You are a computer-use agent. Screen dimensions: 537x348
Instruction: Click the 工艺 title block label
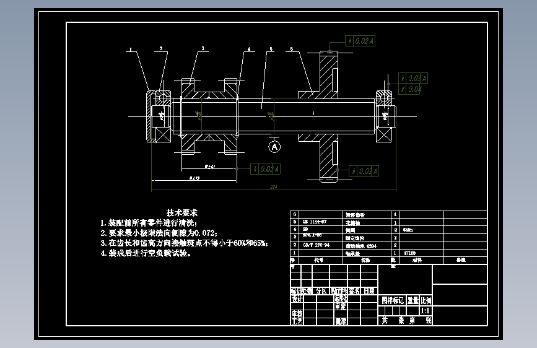[x=297, y=321]
